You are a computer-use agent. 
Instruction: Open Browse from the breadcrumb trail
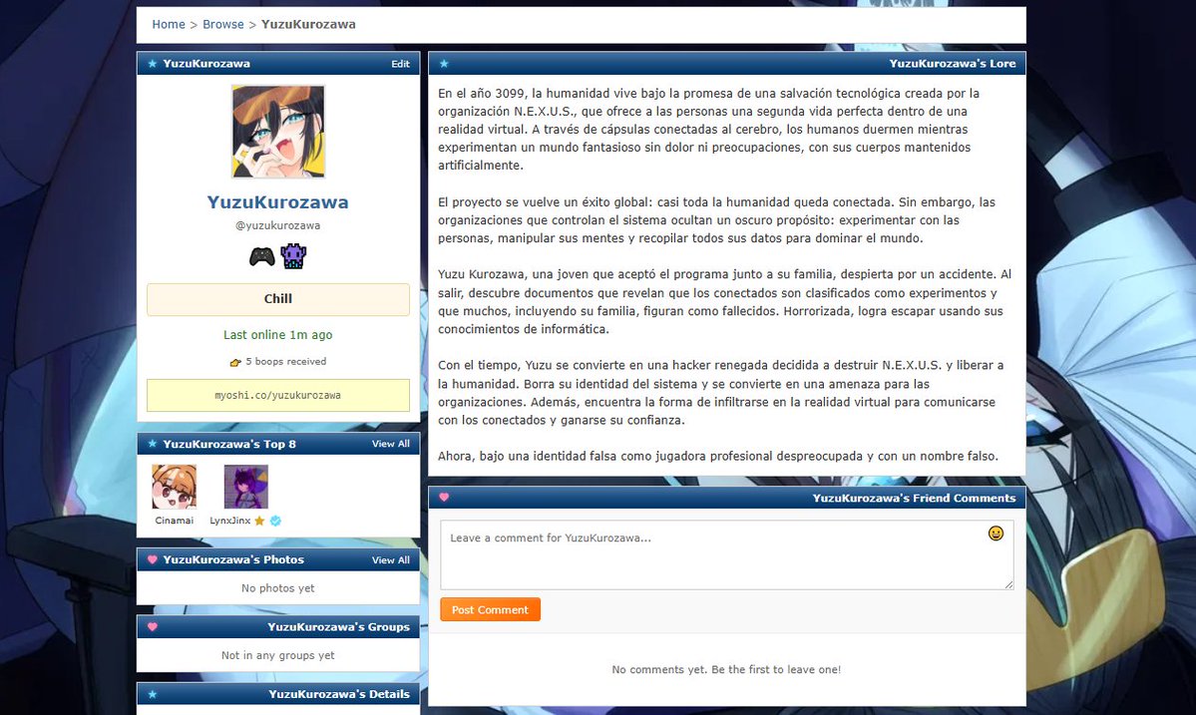(x=222, y=24)
